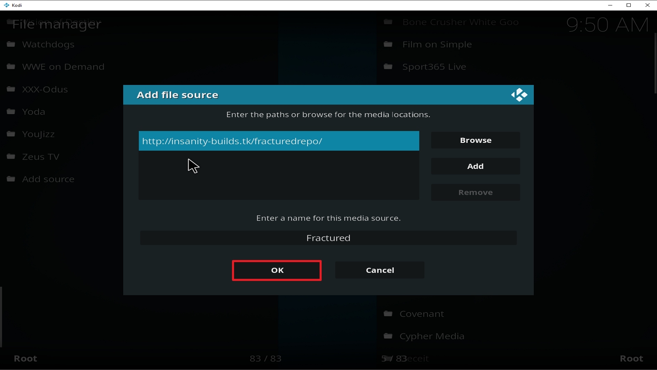This screenshot has height=370, width=657.
Task: Select the Cypher Media label
Action: pyautogui.click(x=432, y=336)
